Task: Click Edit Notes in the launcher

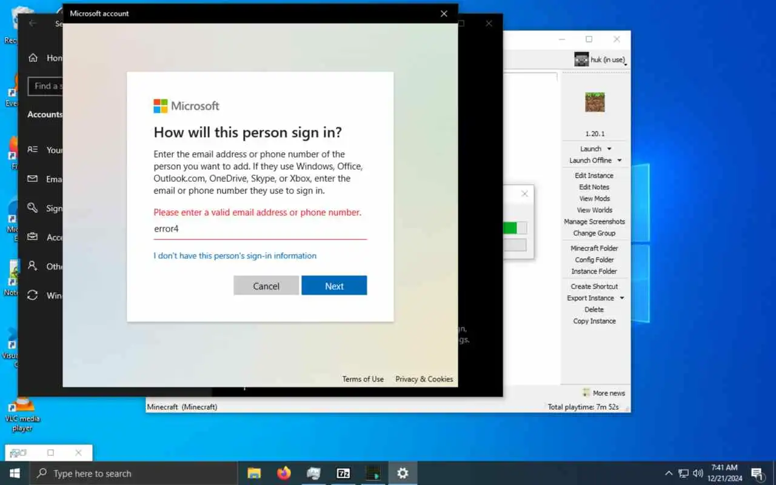Action: tap(594, 187)
